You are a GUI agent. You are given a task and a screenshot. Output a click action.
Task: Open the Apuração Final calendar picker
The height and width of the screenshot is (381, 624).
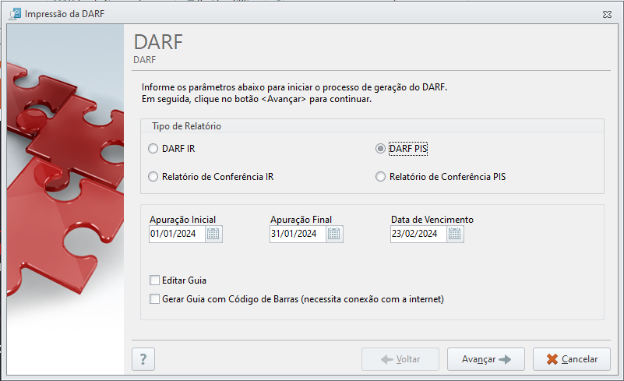click(334, 234)
